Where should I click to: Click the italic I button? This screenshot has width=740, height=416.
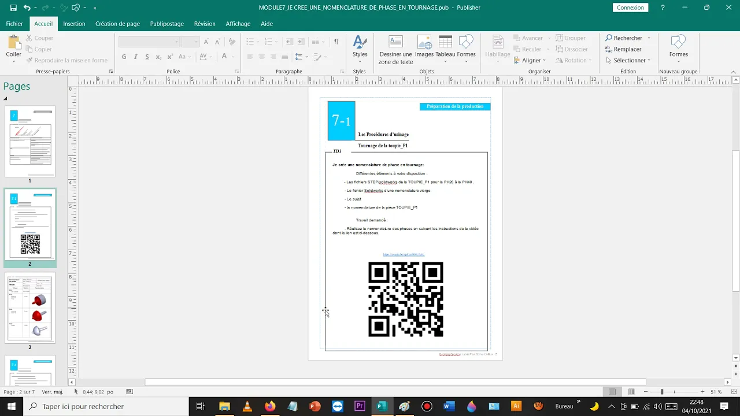tap(135, 57)
